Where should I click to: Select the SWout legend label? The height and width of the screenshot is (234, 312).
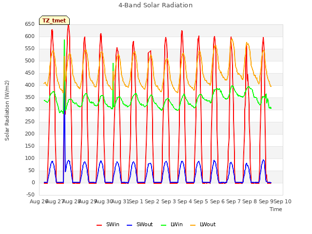(x=144, y=224)
